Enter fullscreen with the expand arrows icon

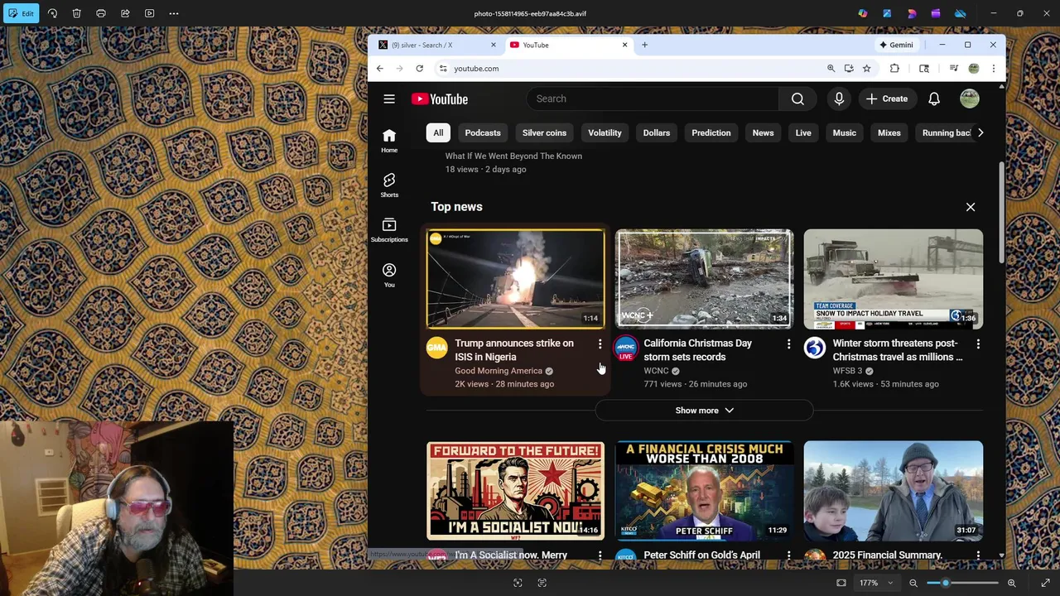click(x=1045, y=583)
